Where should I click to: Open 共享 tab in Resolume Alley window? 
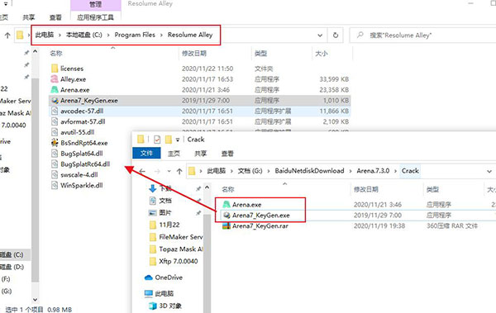(x=28, y=17)
